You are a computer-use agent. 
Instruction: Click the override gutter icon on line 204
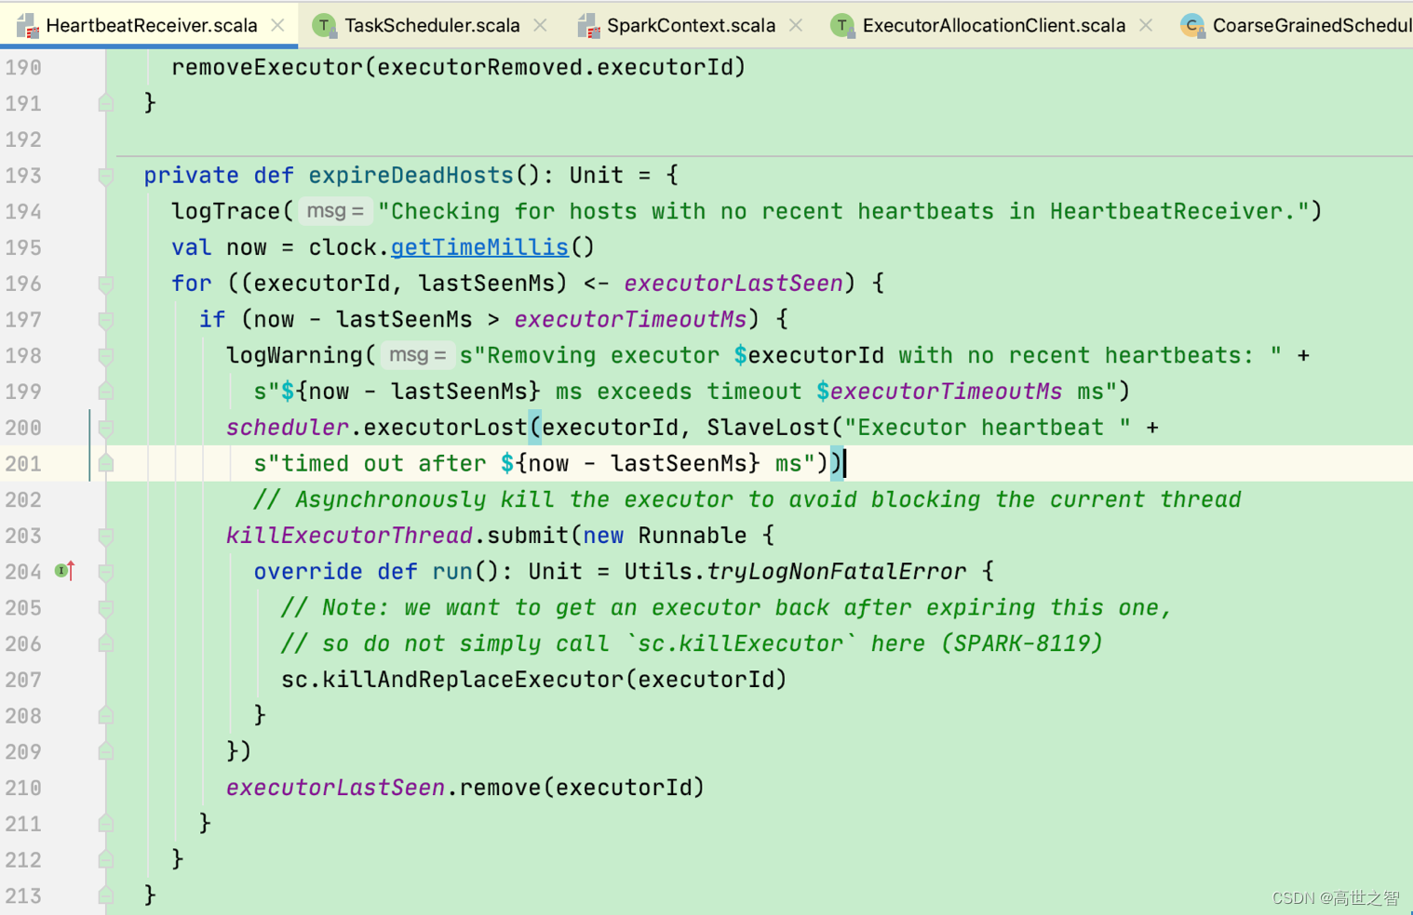(x=64, y=570)
